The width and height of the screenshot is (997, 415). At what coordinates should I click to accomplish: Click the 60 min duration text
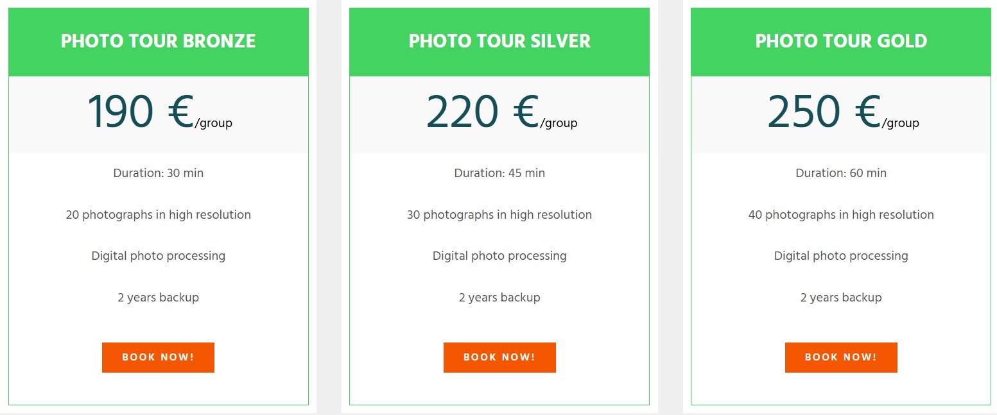pos(841,173)
